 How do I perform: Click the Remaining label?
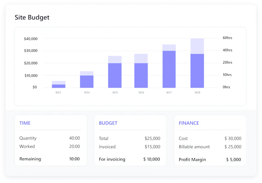point(30,159)
